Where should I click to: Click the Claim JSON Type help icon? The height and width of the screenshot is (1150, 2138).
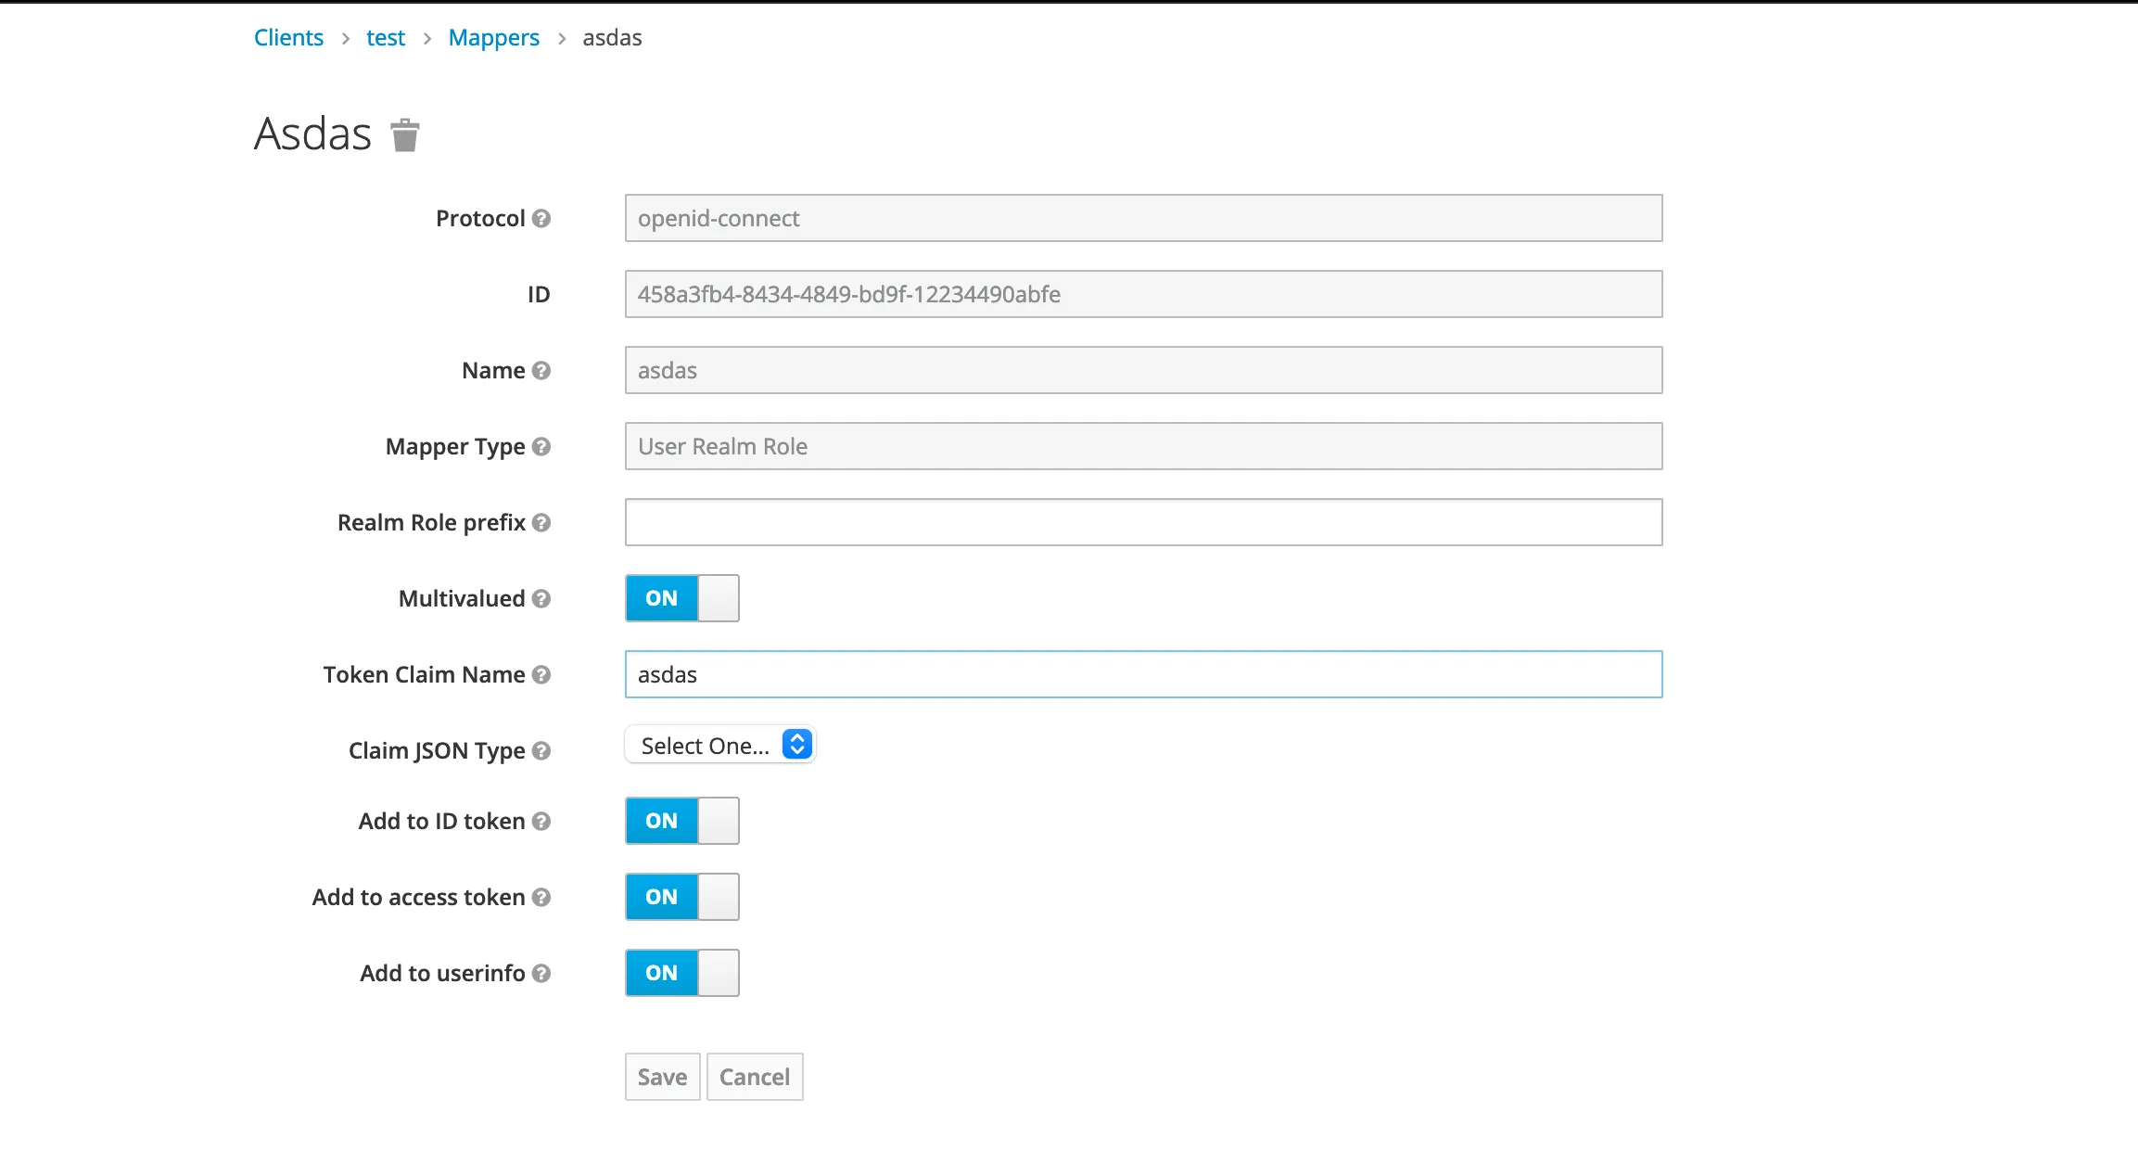tap(541, 750)
